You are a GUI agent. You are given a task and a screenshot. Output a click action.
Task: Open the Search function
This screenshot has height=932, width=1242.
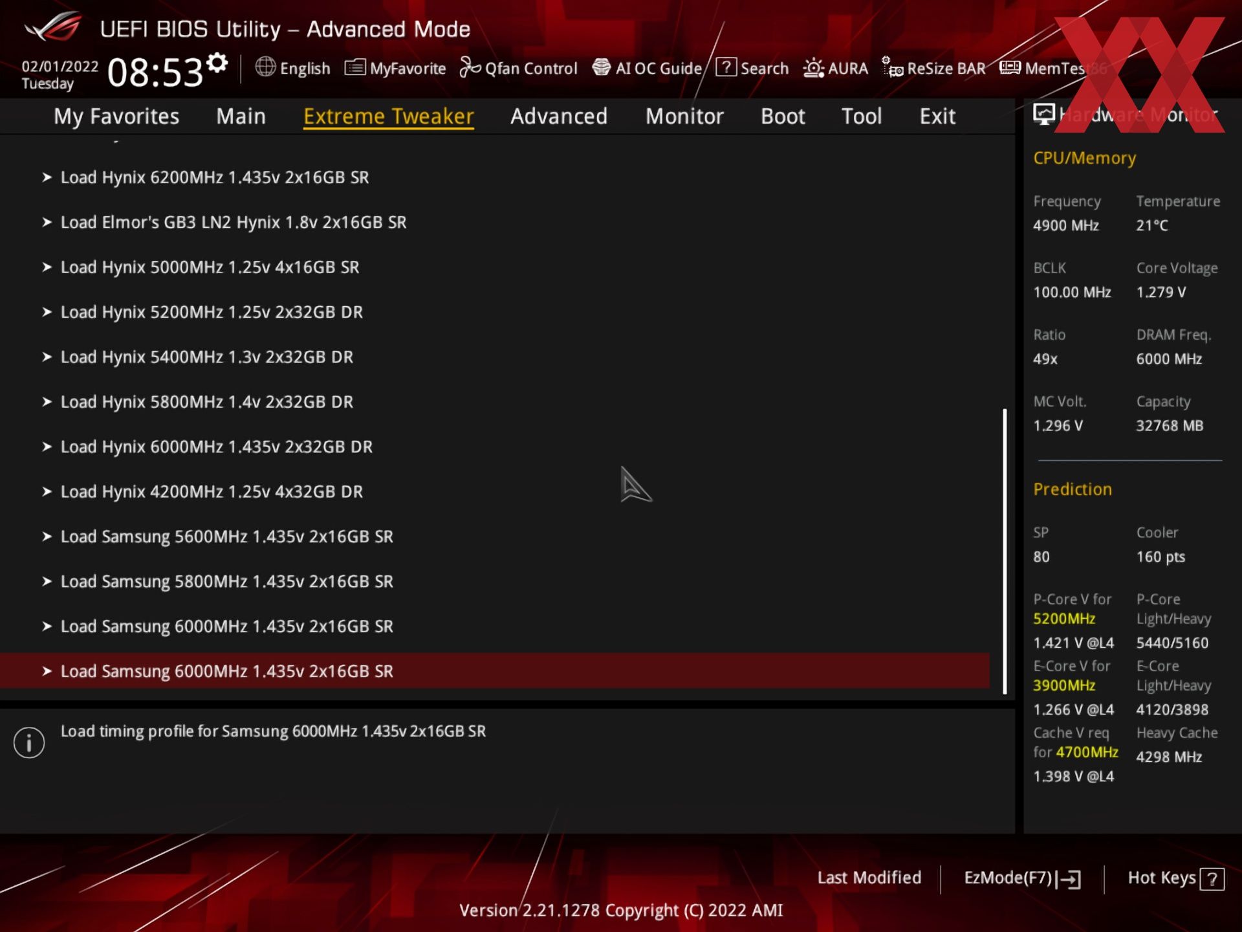point(752,68)
